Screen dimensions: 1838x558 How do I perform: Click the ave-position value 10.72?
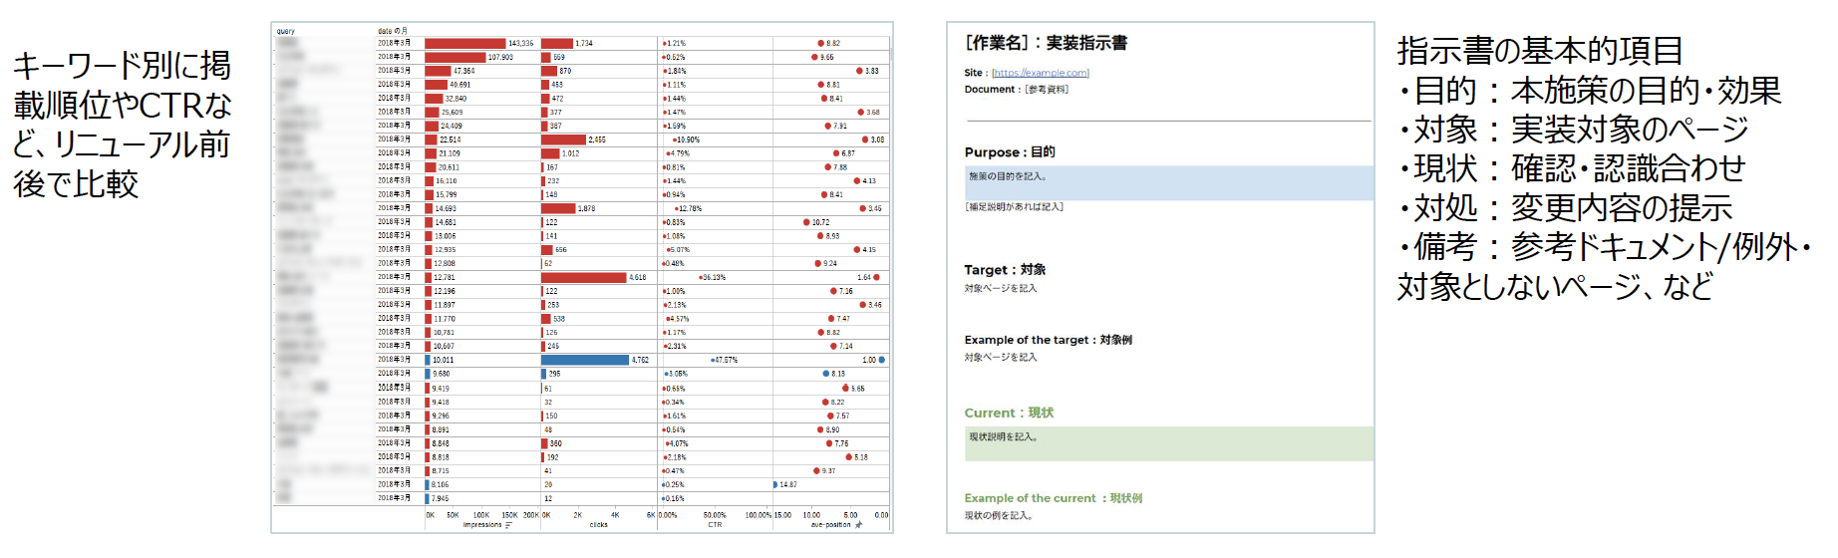click(820, 223)
